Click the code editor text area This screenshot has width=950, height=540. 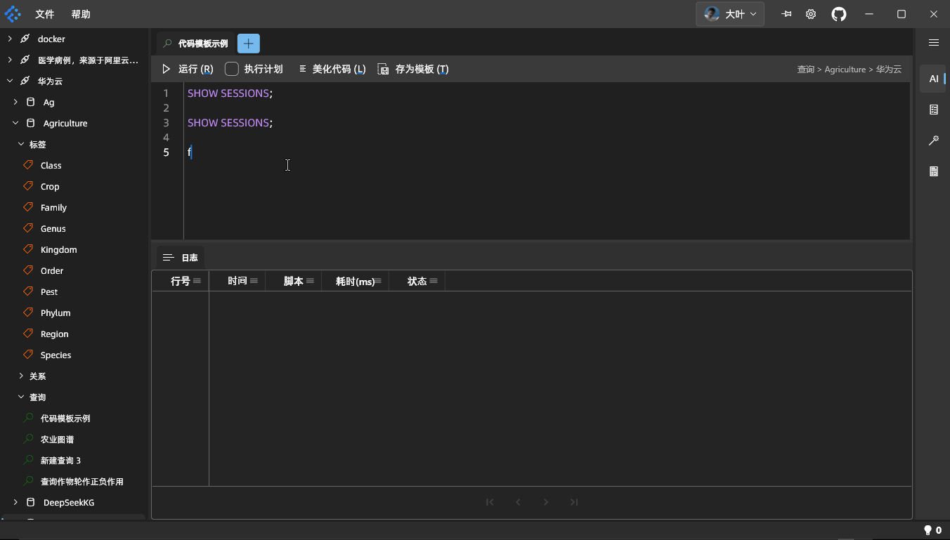(x=547, y=162)
